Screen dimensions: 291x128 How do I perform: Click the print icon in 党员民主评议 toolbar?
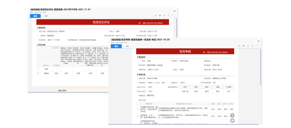(160, 15)
